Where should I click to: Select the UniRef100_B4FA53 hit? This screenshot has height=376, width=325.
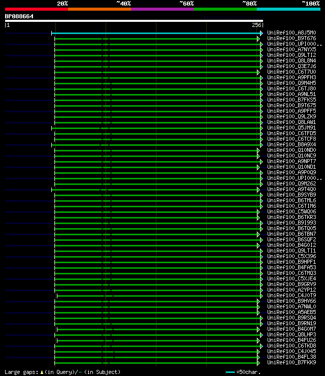point(291,268)
